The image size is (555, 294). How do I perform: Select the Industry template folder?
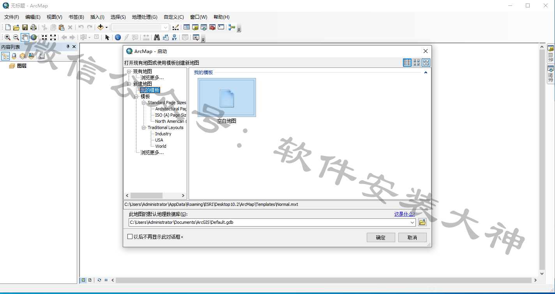(163, 134)
